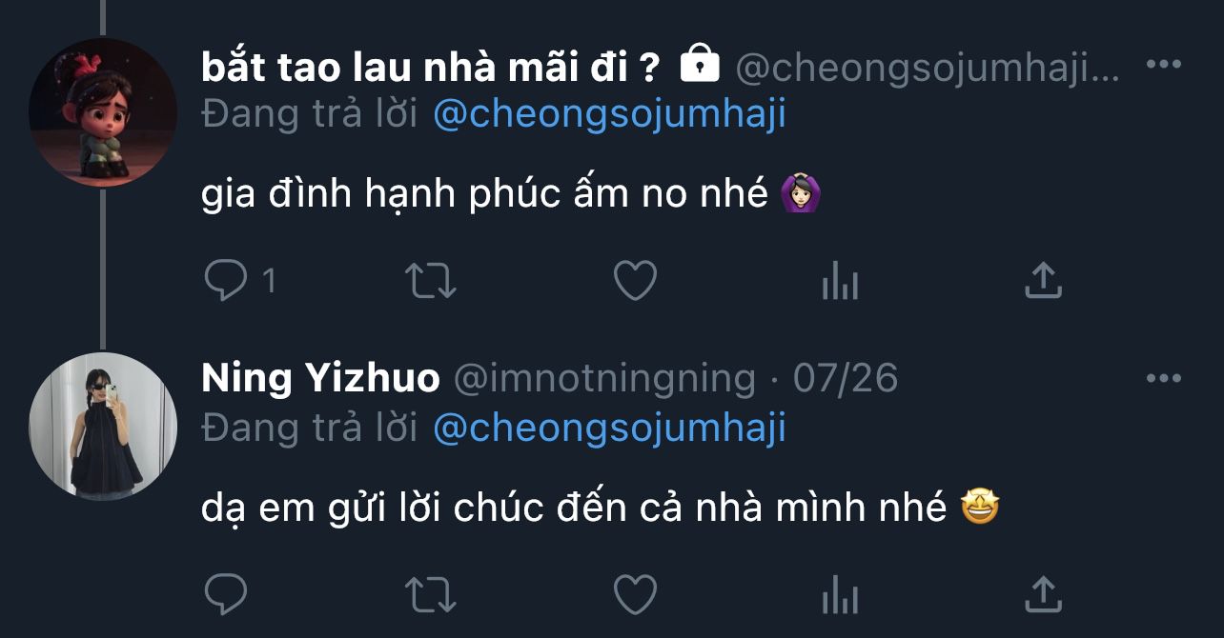Open the 07/26 tweet timestamp

[846, 379]
